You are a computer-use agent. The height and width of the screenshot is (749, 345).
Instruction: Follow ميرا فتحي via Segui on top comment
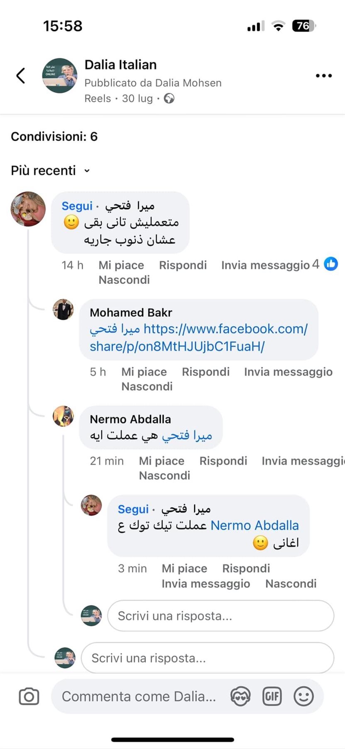(x=77, y=206)
